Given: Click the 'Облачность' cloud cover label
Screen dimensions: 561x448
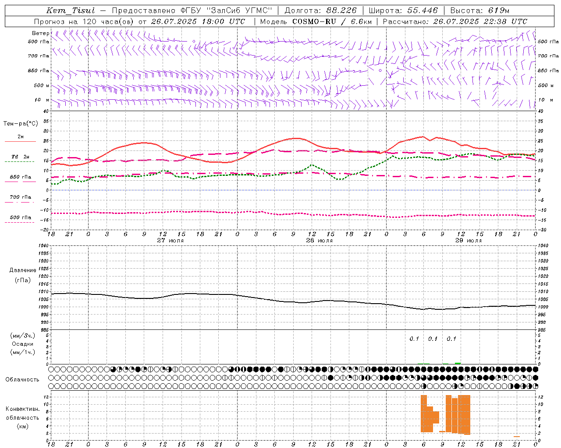Looking at the screenshot, I should [x=22, y=379].
